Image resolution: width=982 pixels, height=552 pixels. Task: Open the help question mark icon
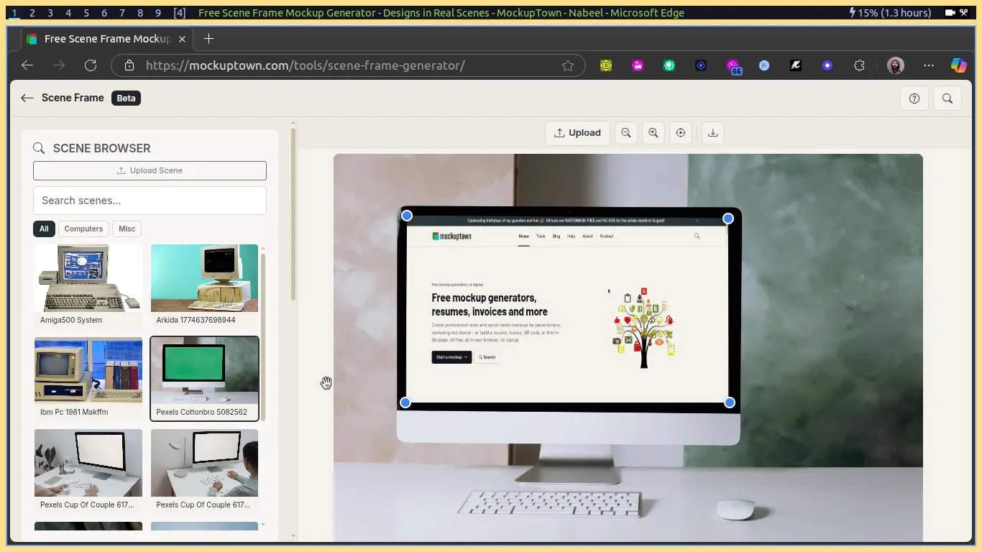(x=914, y=98)
